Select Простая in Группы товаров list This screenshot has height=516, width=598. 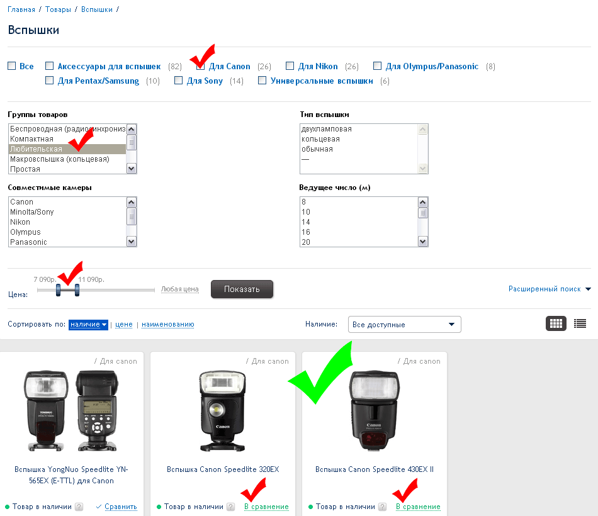pos(67,169)
